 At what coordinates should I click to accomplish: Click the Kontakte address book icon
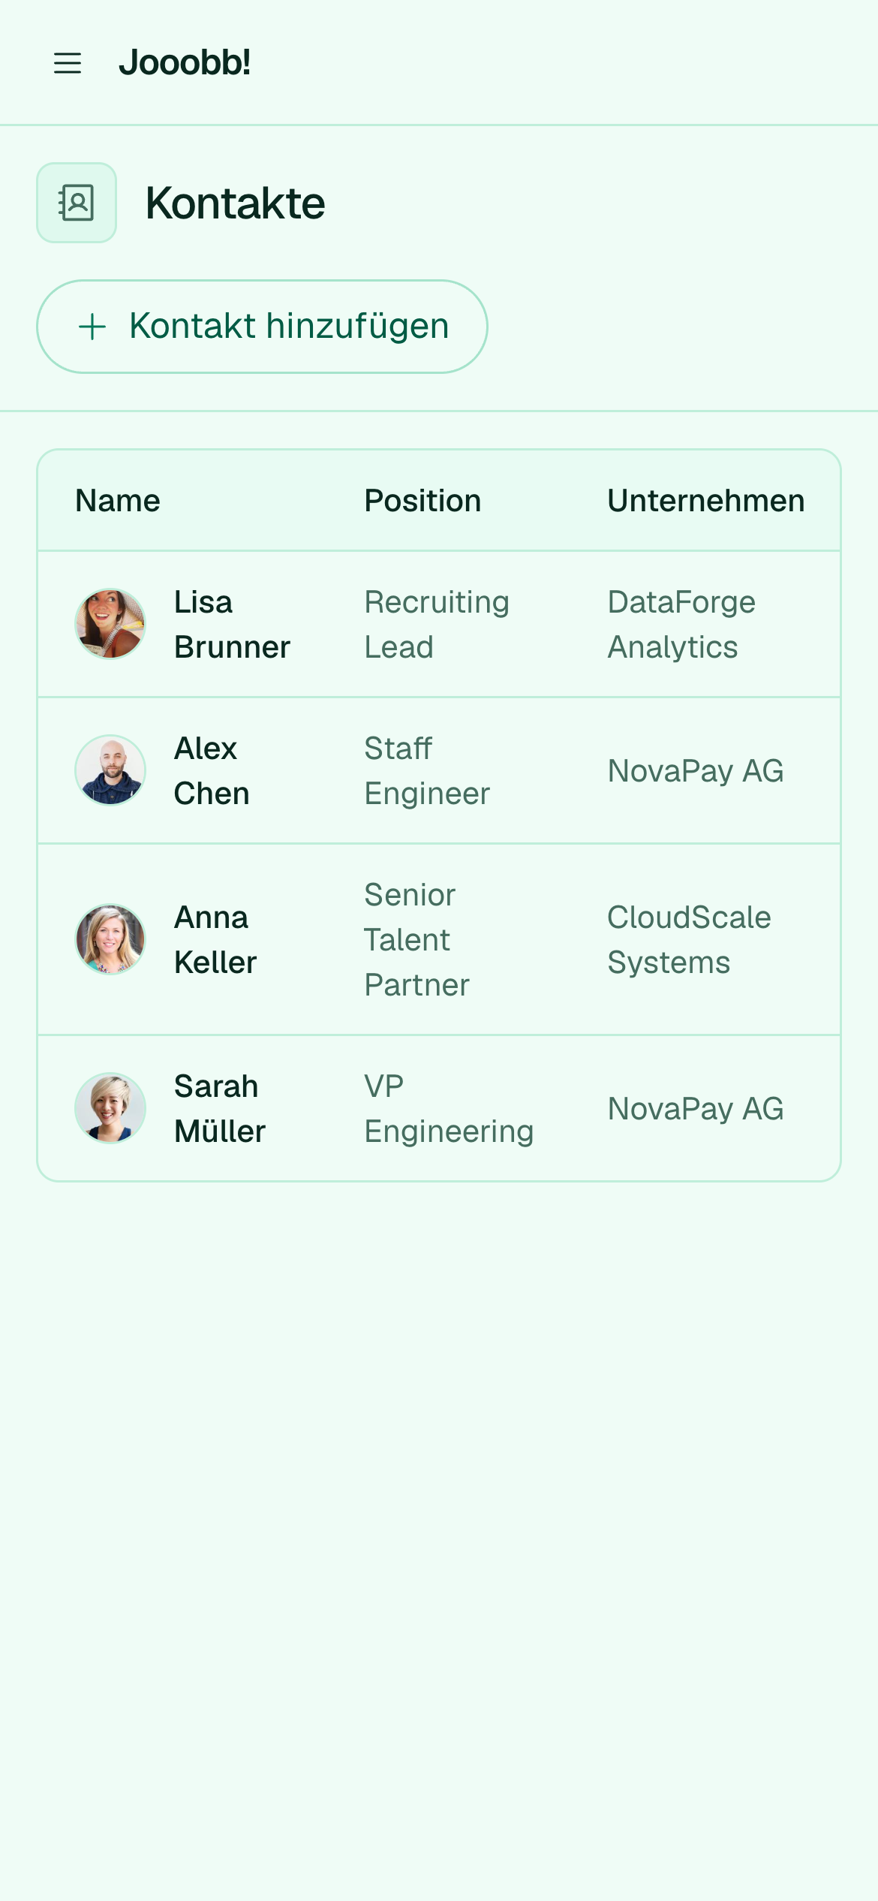click(77, 203)
